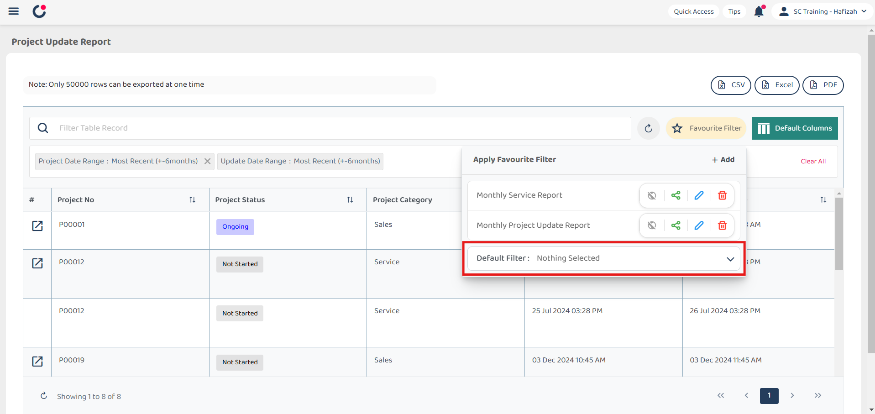The width and height of the screenshot is (875, 414).
Task: Open the hamburger navigation menu
Action: [x=14, y=11]
